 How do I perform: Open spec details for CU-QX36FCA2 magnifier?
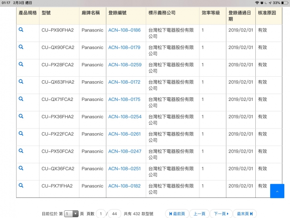[x=21, y=168]
